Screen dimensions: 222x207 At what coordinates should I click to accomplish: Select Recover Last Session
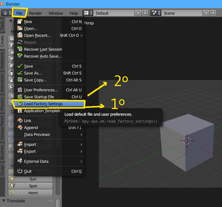pos(49,49)
